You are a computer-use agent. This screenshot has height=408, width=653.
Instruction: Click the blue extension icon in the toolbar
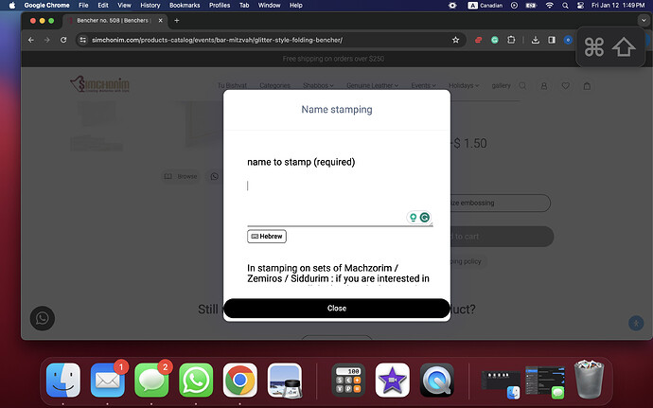click(568, 40)
